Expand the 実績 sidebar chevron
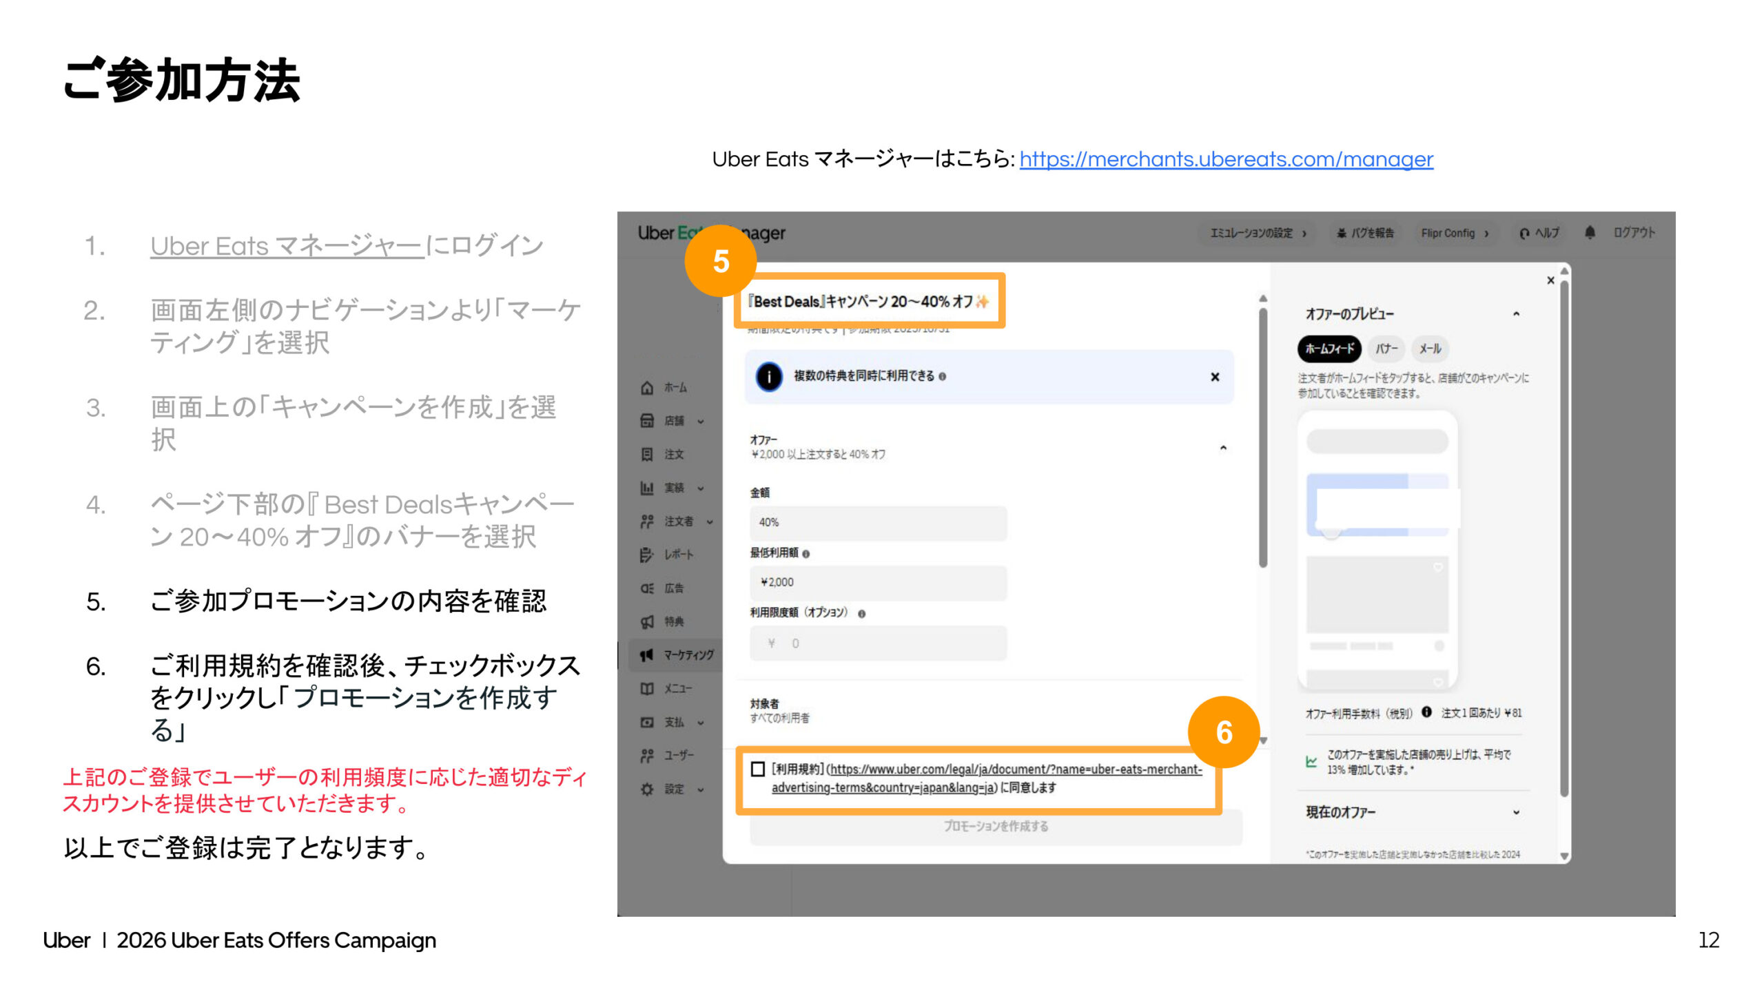This screenshot has width=1764, height=992. (x=701, y=488)
